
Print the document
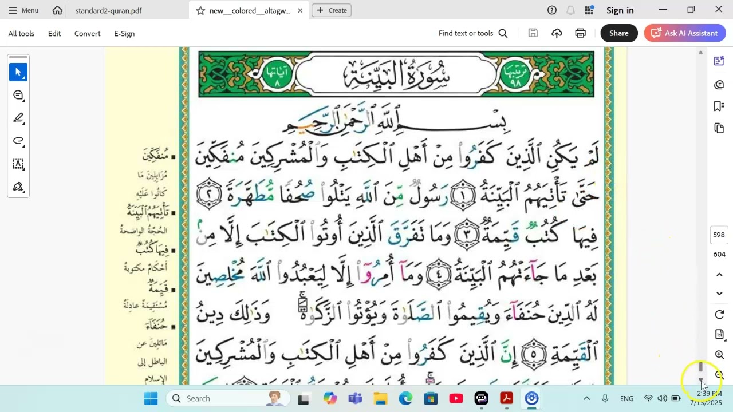point(581,33)
